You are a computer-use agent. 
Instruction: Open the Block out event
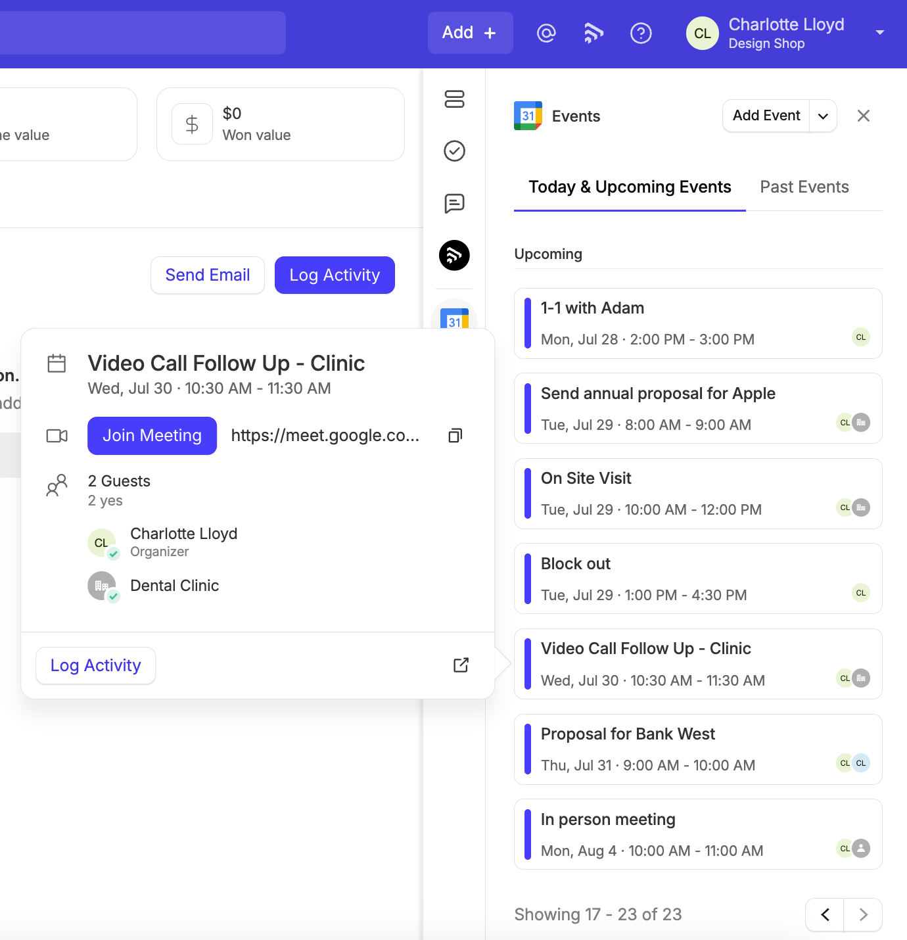tap(698, 578)
